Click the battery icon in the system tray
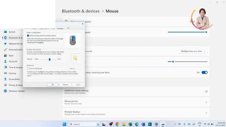Viewport: 226px width, 127px height. point(212,124)
